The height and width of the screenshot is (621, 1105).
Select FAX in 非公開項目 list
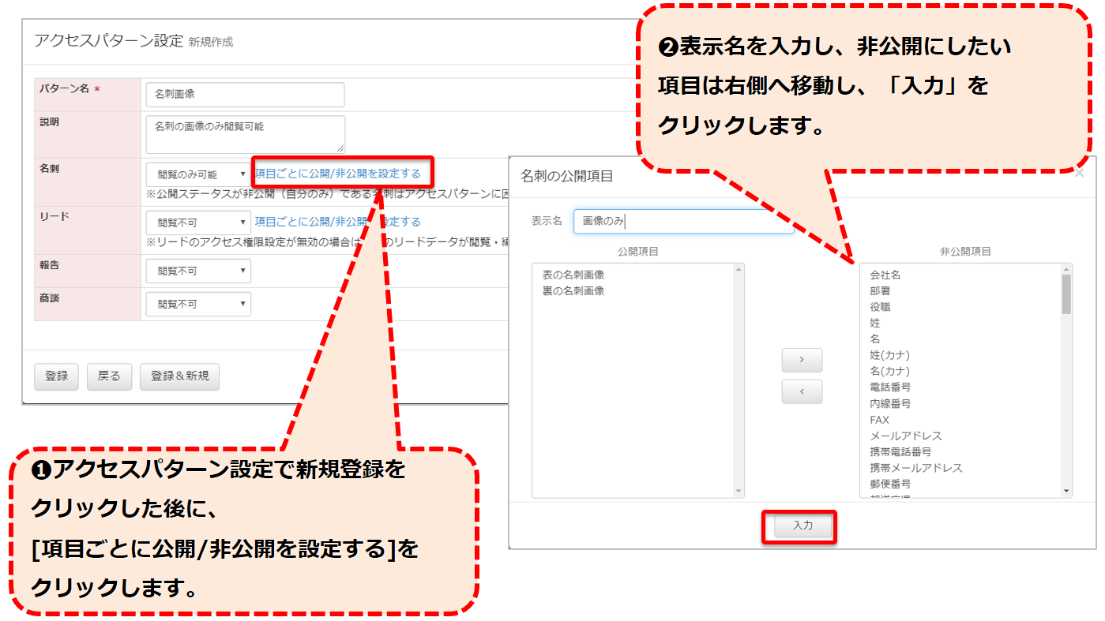pos(879,420)
